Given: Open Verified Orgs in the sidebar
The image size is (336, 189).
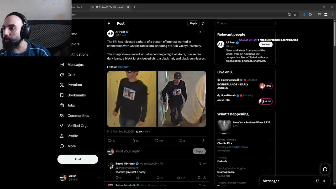Looking at the screenshot, I should click(74, 126).
